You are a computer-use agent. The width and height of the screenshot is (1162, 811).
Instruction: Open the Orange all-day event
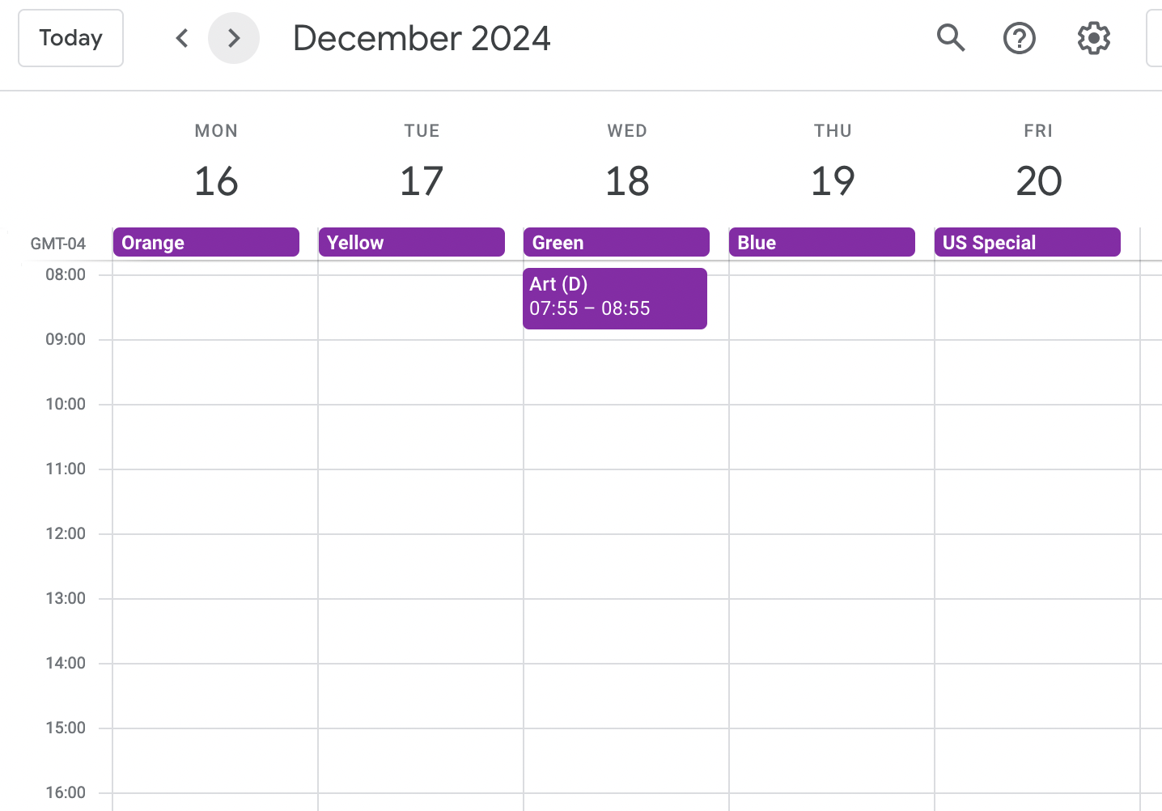[206, 242]
